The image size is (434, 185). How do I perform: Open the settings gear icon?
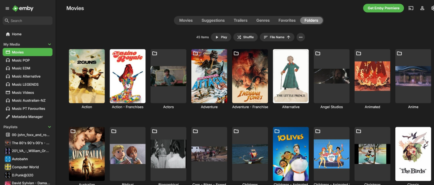tap(432, 8)
